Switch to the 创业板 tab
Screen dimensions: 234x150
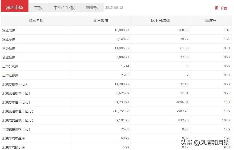click(x=92, y=7)
